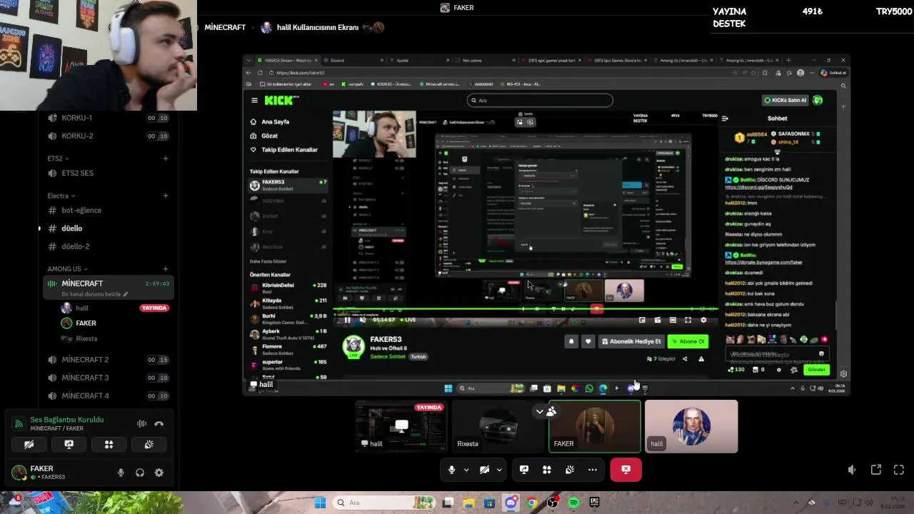This screenshot has height=514, width=914.
Task: Select halil screen share tile
Action: point(401,426)
